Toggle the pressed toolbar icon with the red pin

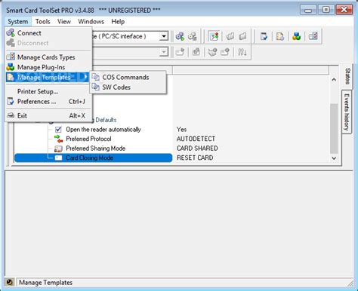pyautogui.click(x=214, y=36)
